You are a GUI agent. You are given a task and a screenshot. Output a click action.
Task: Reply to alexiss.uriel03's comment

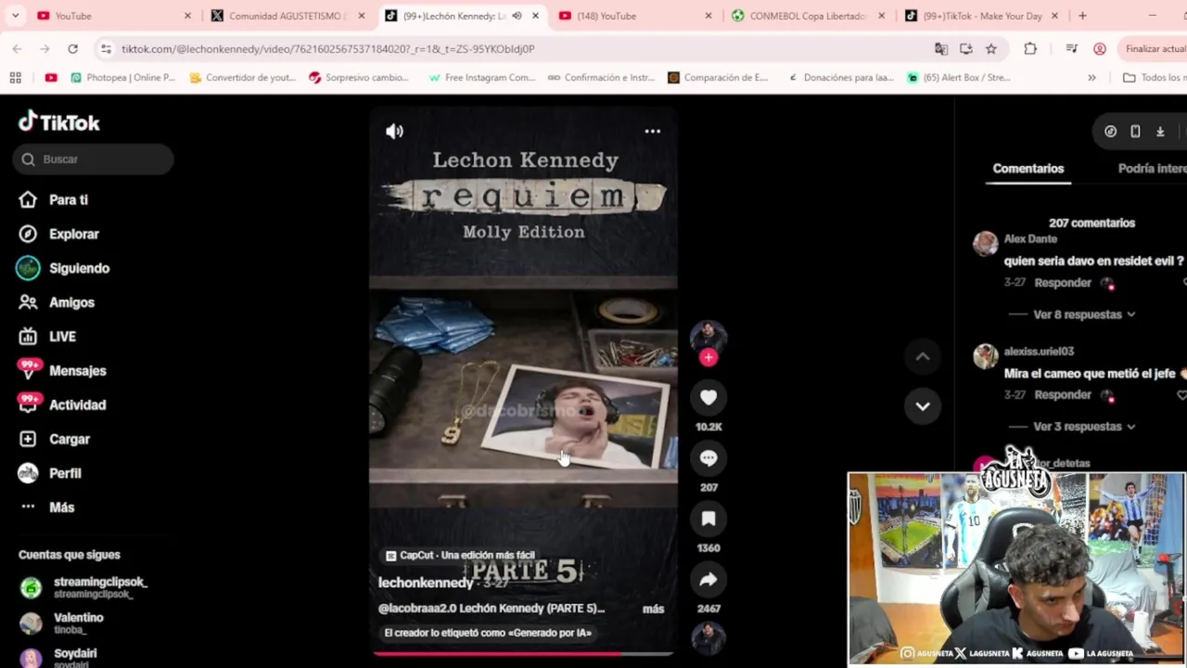(1063, 395)
